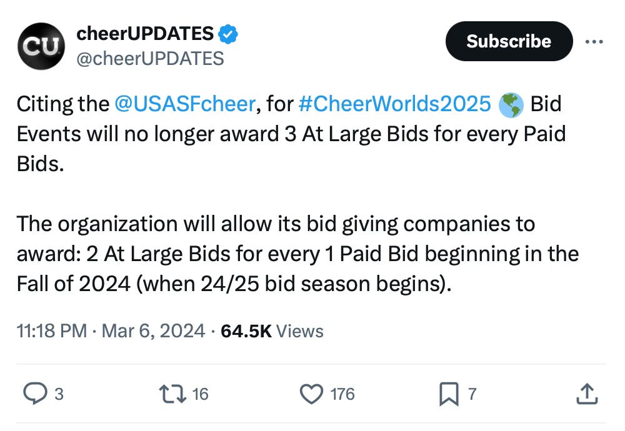Click the 16 reposts count
This screenshot has width=625, height=431.
pyautogui.click(x=200, y=394)
